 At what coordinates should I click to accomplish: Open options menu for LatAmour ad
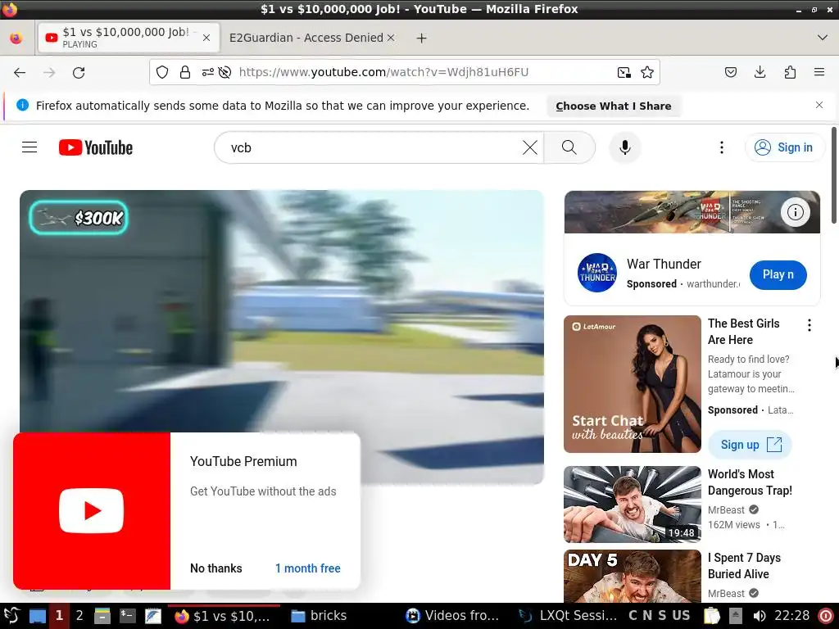click(x=809, y=325)
